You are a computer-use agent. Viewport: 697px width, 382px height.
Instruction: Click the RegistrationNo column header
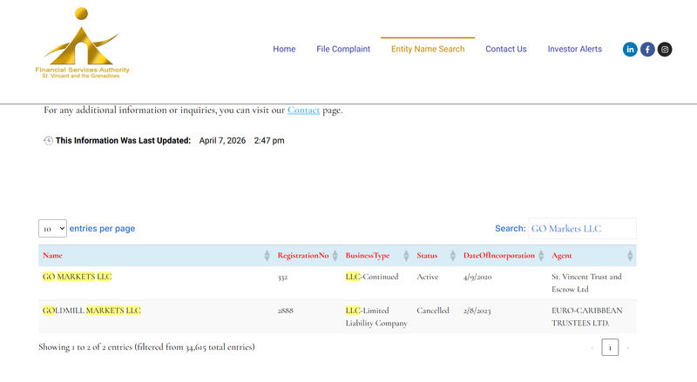click(x=303, y=256)
